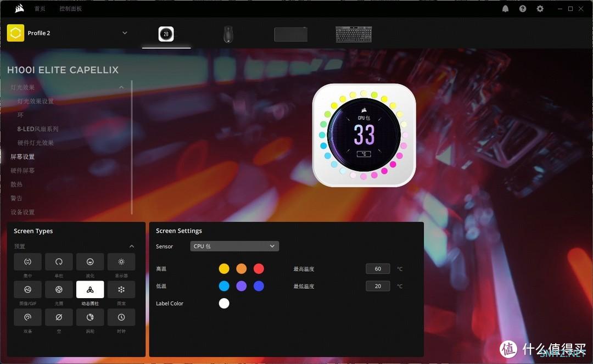Screen dimensions: 593x364
Task: Select the H100i cooler device tab
Action: click(x=166, y=34)
